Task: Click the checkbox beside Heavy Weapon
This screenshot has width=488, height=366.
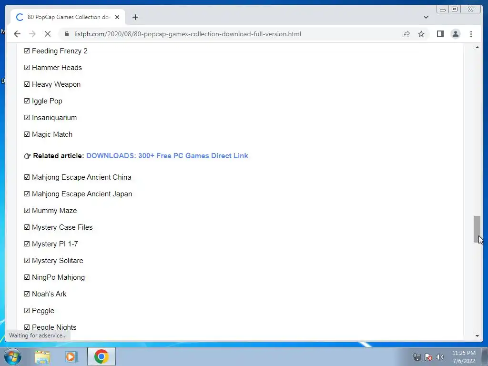Action: tap(27, 84)
